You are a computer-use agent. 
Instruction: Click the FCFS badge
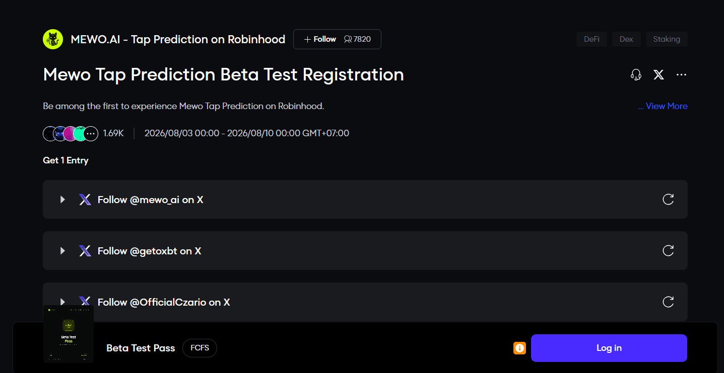(200, 348)
